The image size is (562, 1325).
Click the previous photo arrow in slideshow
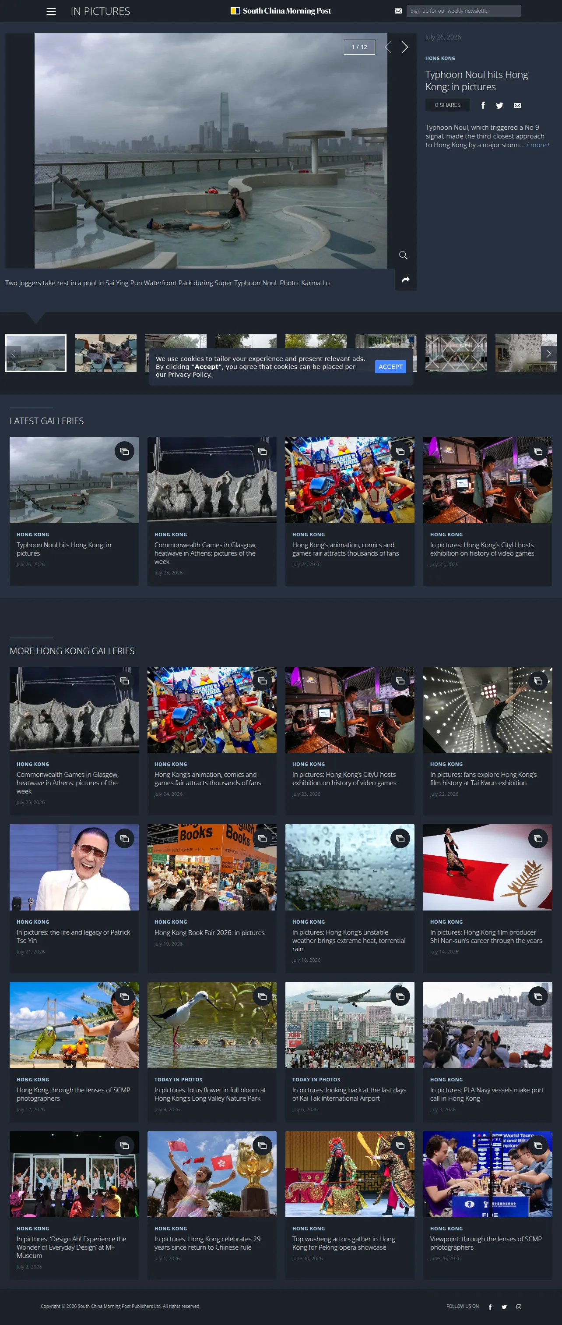pyautogui.click(x=388, y=47)
